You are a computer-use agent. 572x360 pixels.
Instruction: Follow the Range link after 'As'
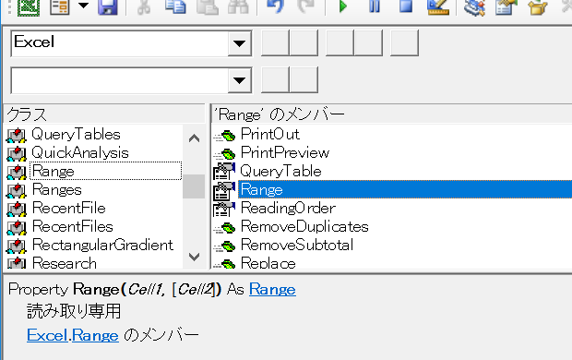pos(272,290)
